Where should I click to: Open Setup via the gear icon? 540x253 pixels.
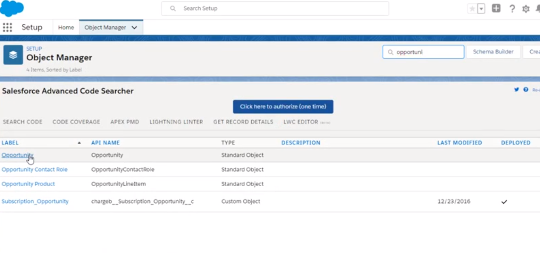526,9
